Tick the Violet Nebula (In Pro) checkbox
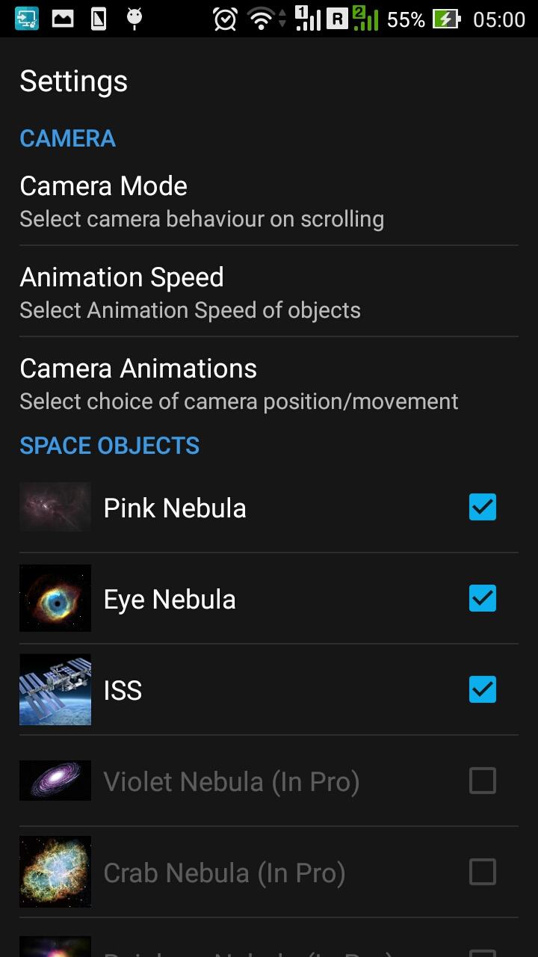This screenshot has width=538, height=957. (x=482, y=781)
